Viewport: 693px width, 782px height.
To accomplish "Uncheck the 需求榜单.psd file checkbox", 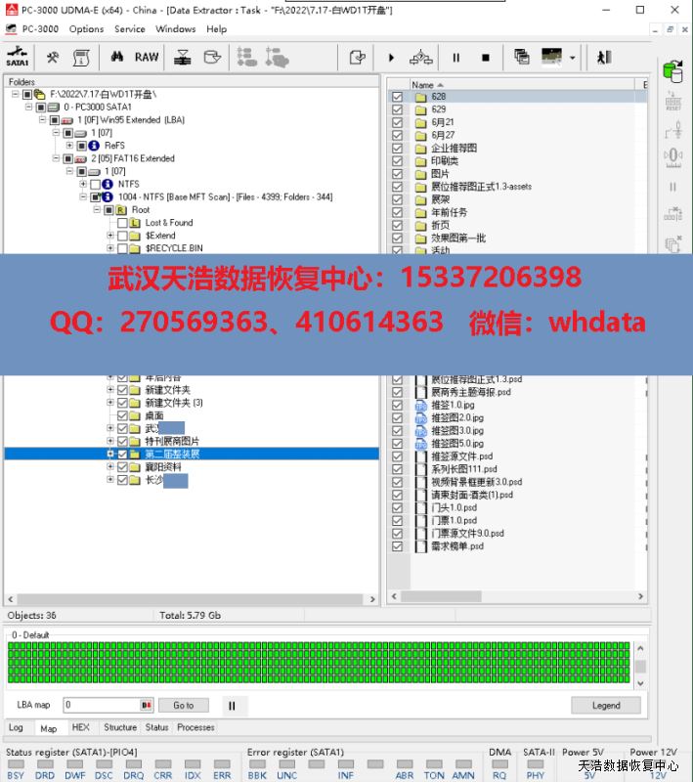I will (x=397, y=546).
